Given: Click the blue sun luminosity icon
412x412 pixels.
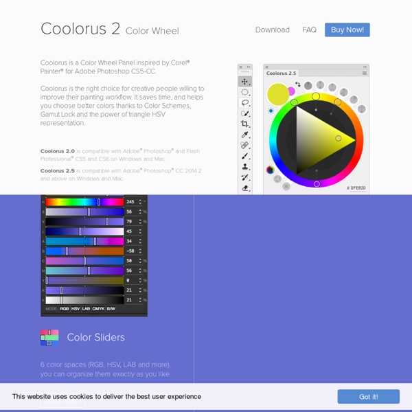Looking at the screenshot, I should click(271, 111).
